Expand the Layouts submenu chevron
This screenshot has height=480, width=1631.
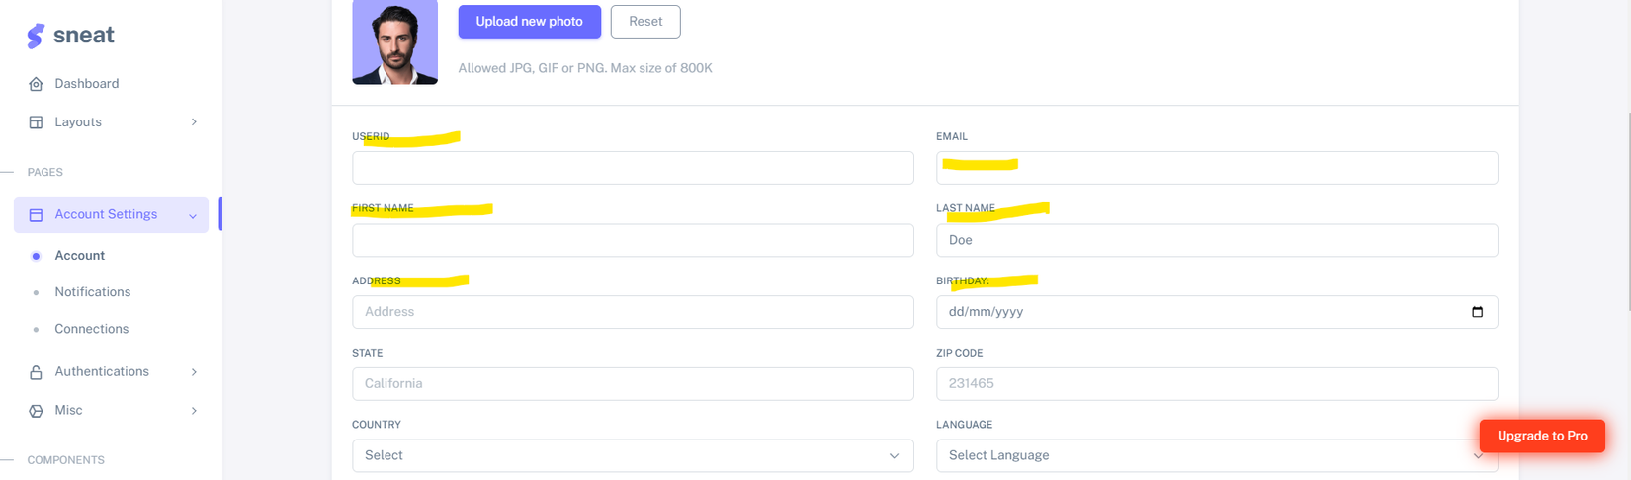pos(194,122)
